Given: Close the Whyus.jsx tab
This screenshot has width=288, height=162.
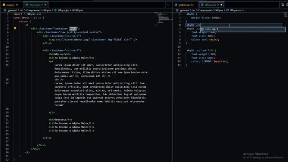Looking at the screenshot, I should [45, 5].
